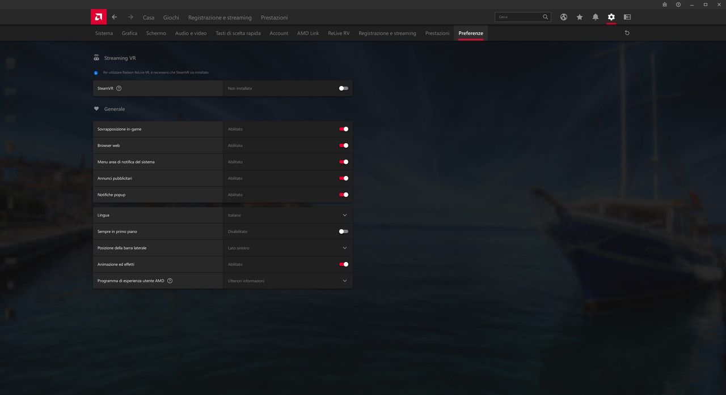Viewport: 726px width, 395px height.
Task: Click the magnifier icon in search box
Action: point(546,17)
